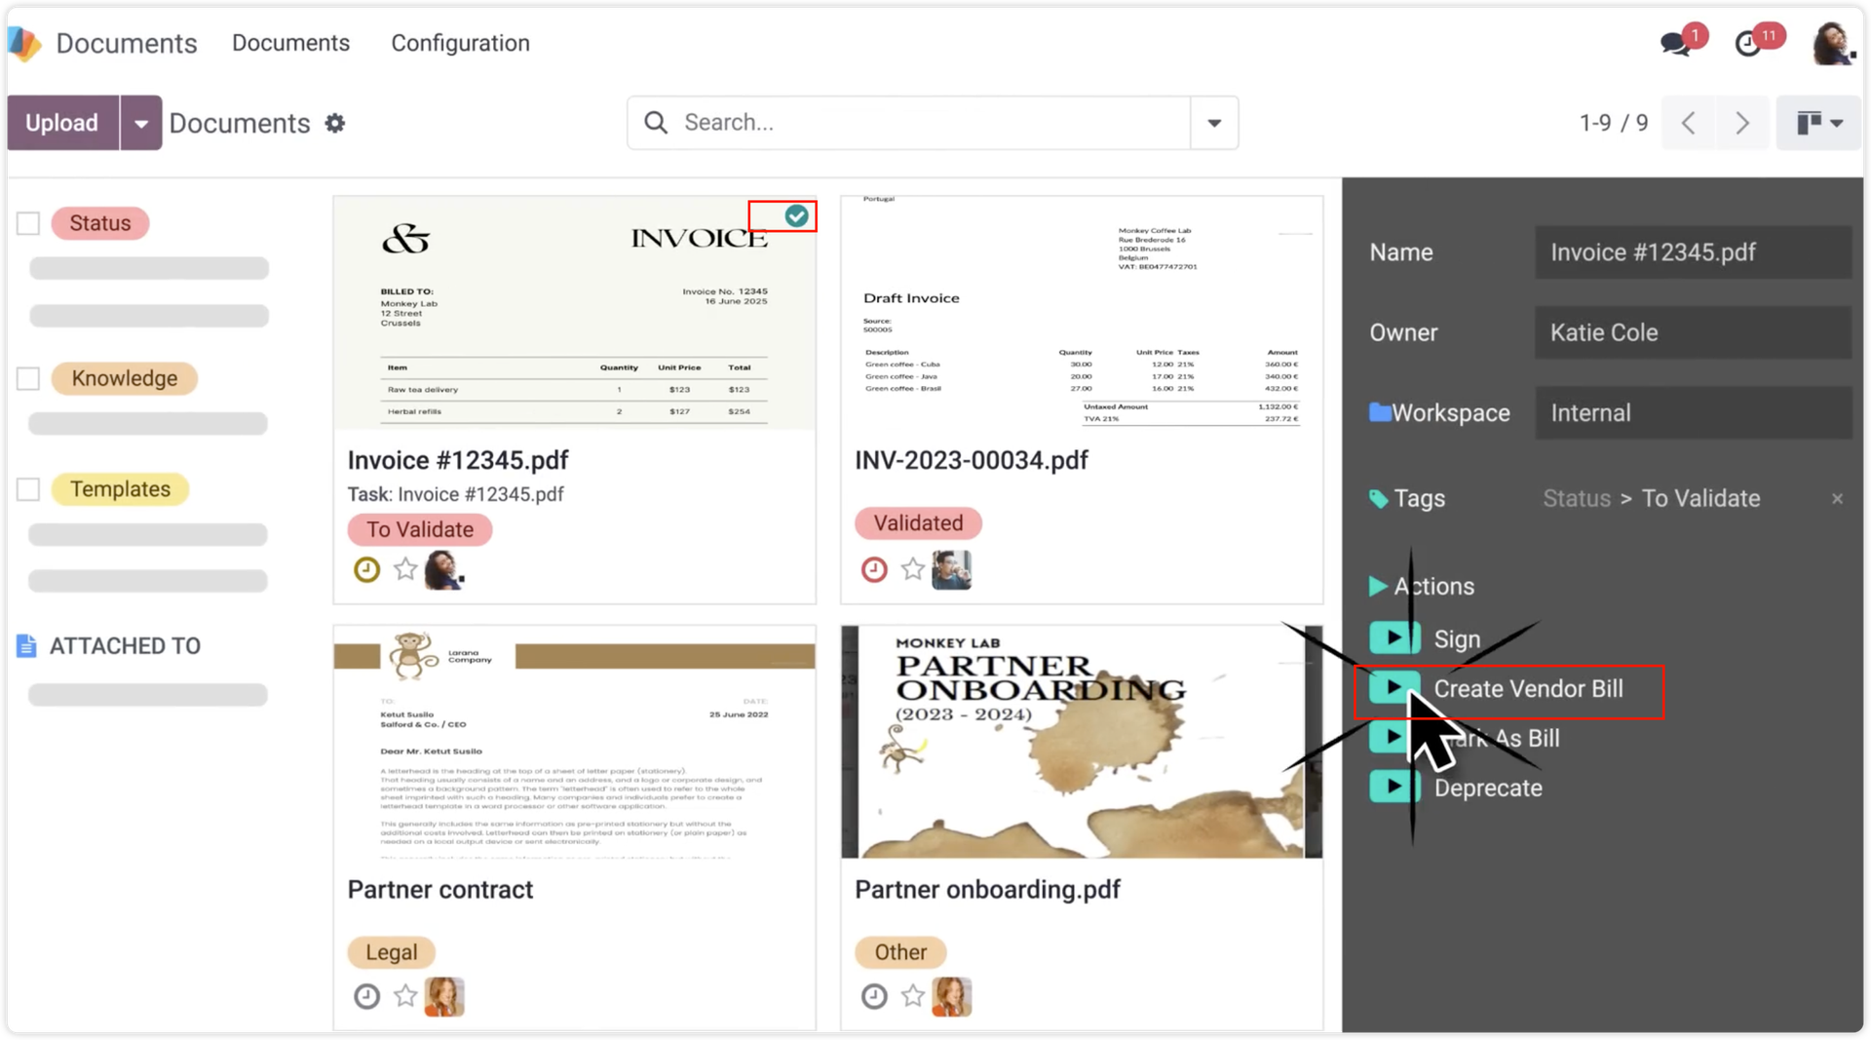Remove the To Validate tag
The width and height of the screenshot is (1871, 1040).
(x=1837, y=499)
